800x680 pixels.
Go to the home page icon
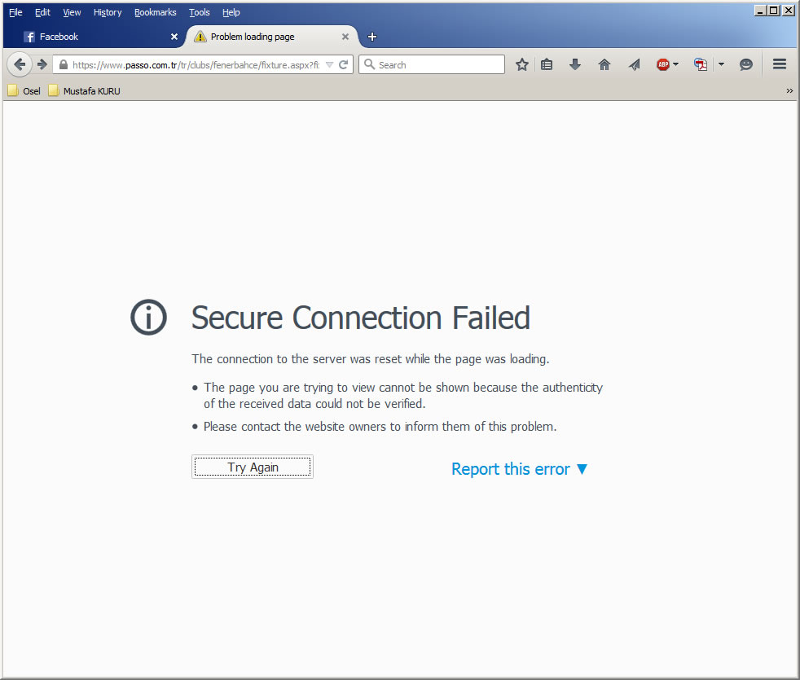[x=604, y=65]
